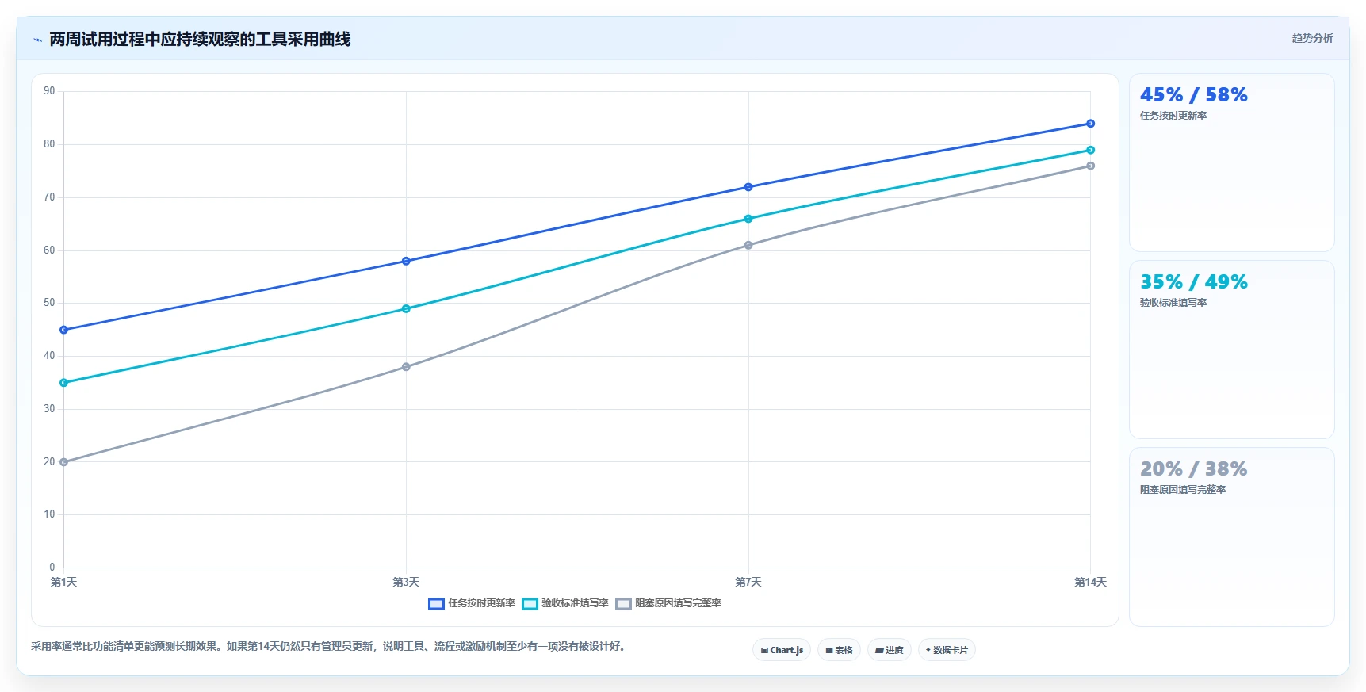1366x692 pixels.
Task: Click the cyan data point at 第14天 (79)
Action: [x=1091, y=150]
